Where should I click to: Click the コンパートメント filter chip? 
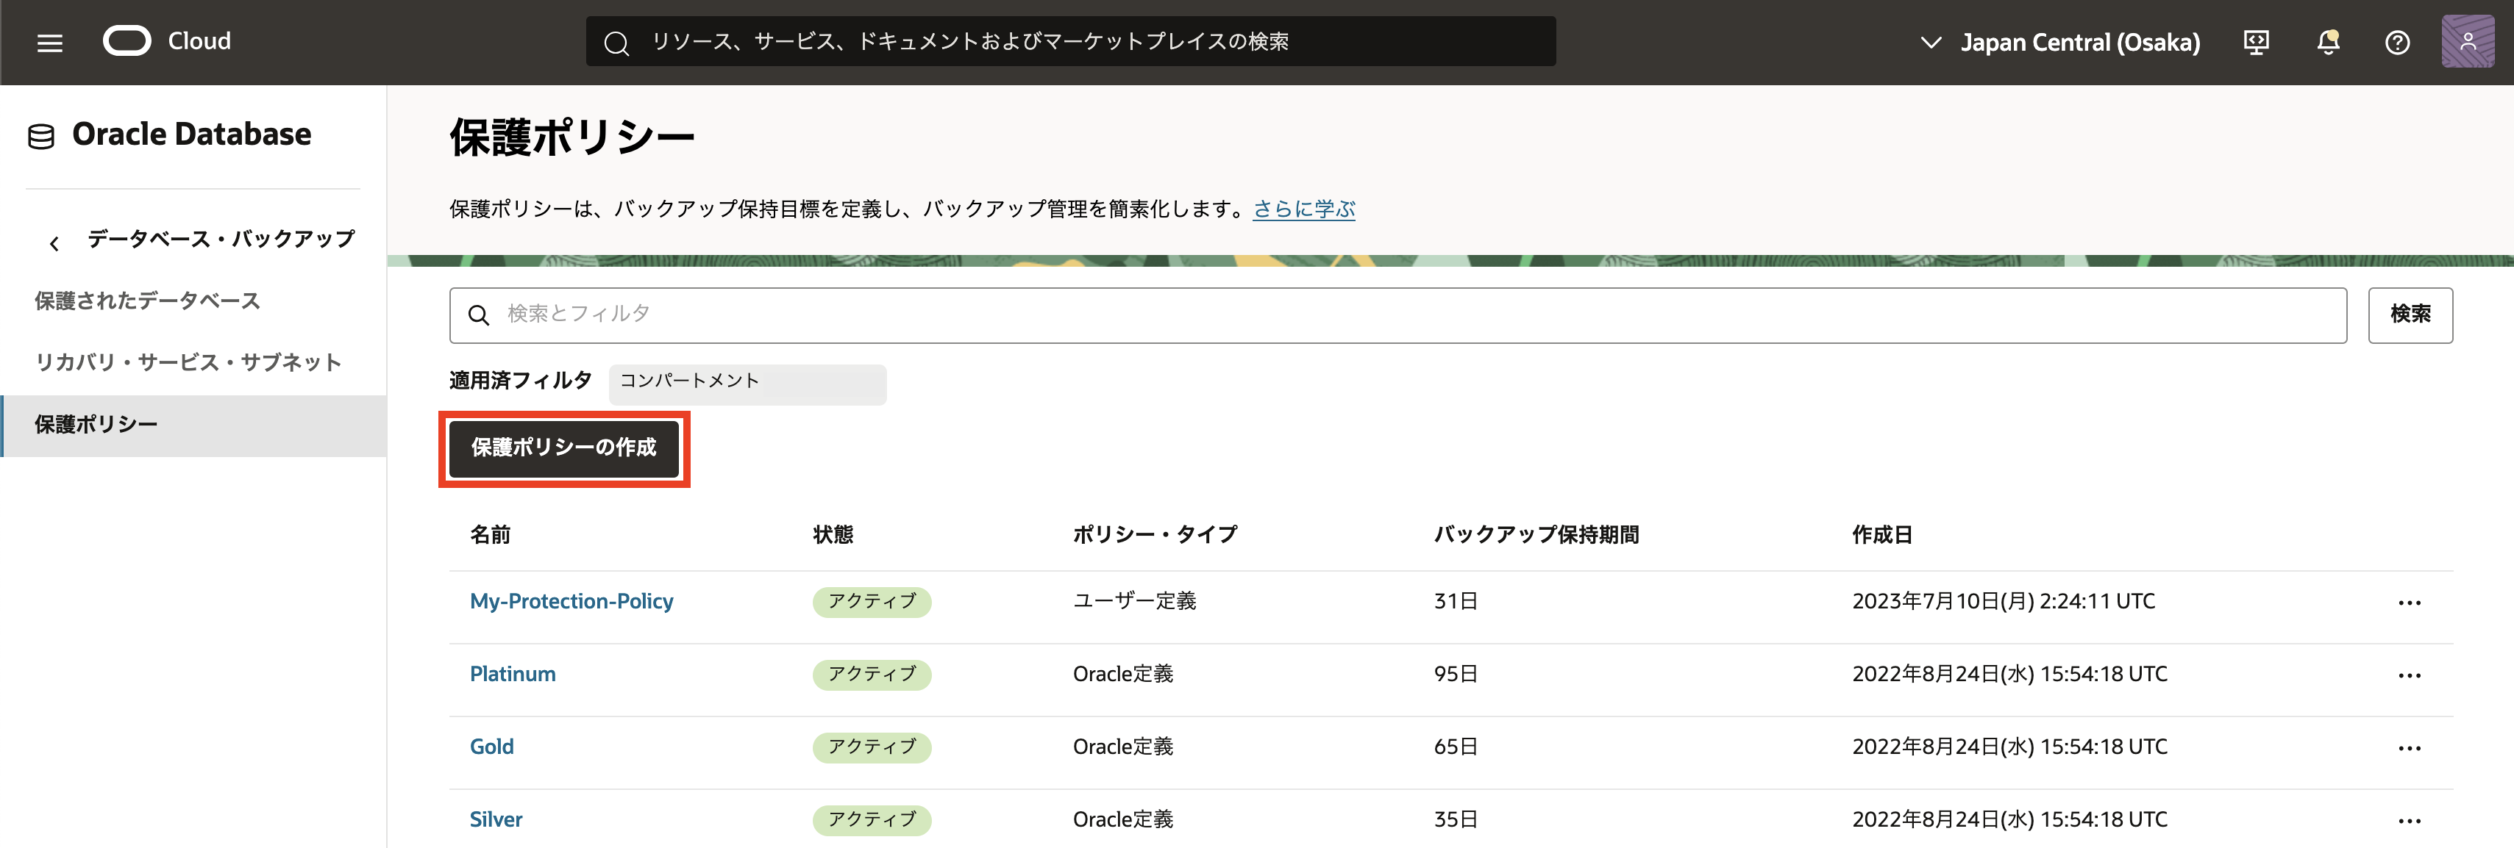coord(747,383)
